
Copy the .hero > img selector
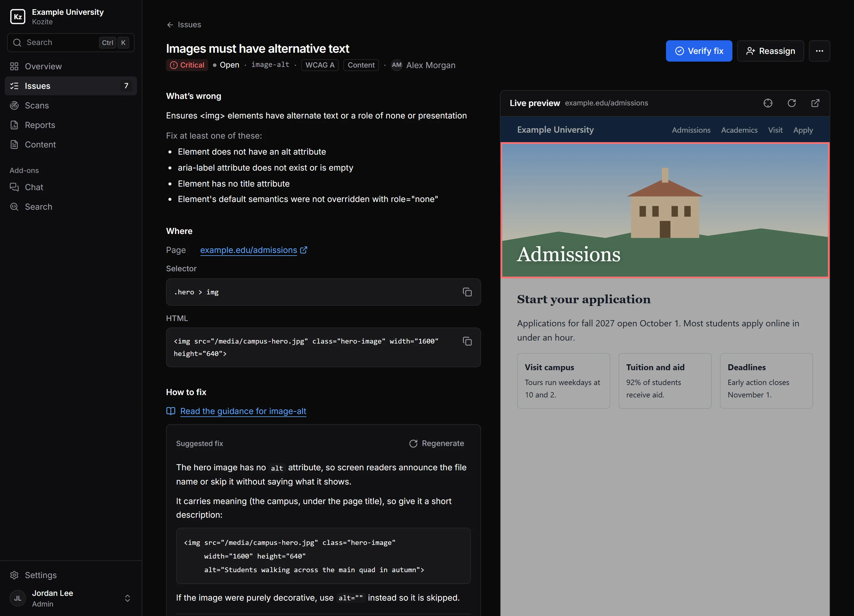467,292
